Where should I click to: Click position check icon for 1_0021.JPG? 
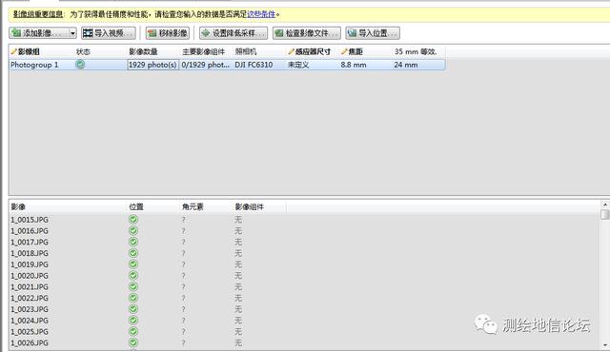133,286
